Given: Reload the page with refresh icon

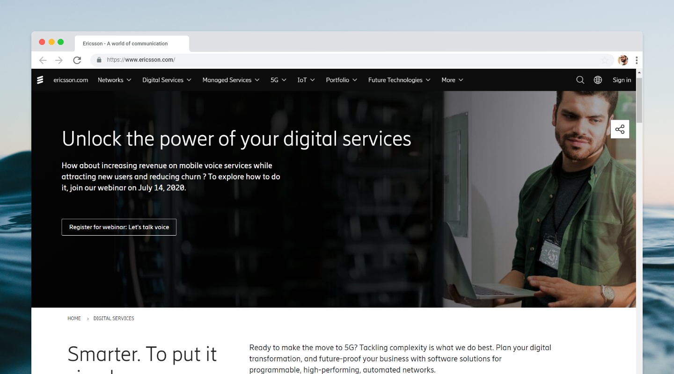Looking at the screenshot, I should [x=77, y=60].
